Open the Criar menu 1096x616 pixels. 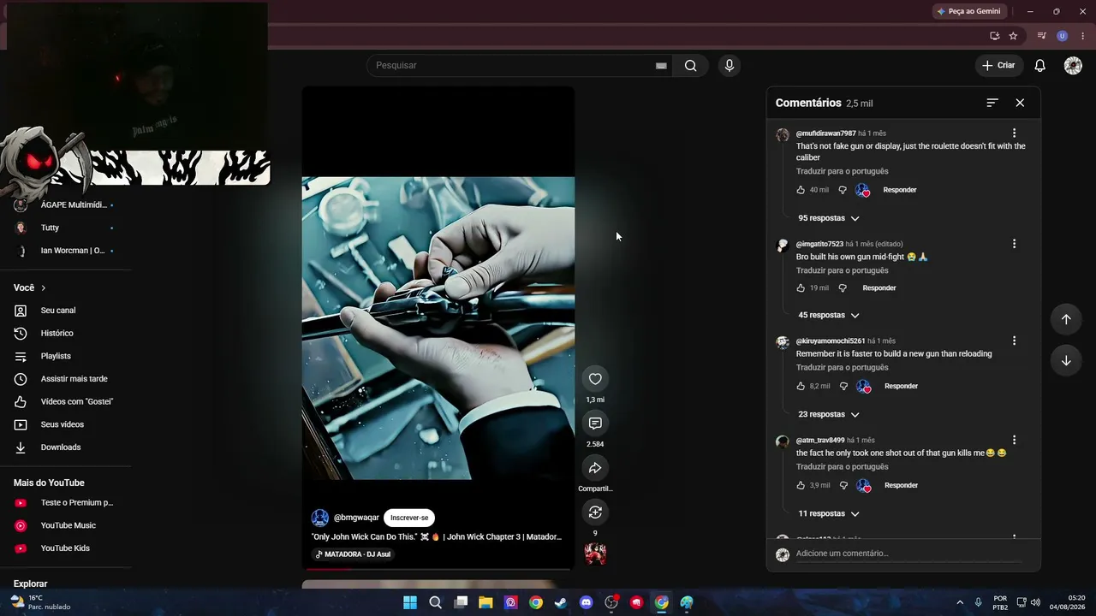click(x=998, y=66)
